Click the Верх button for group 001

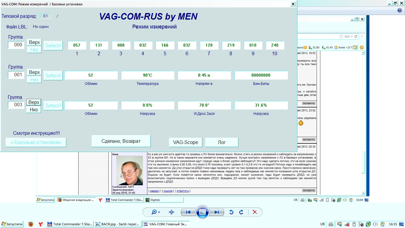pyautogui.click(x=34, y=72)
